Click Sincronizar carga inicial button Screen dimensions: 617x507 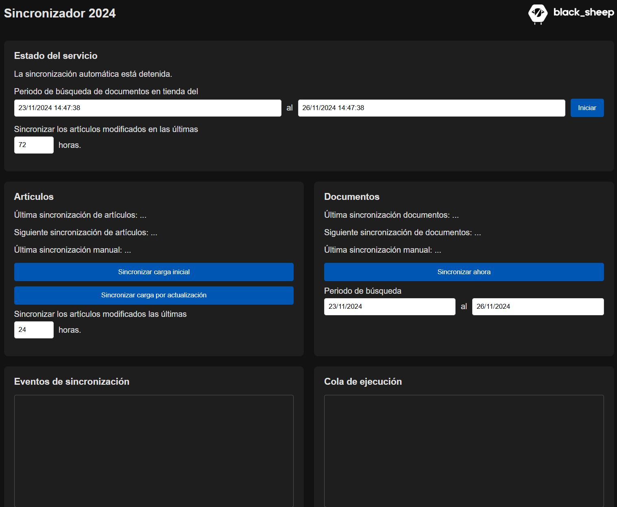(154, 272)
